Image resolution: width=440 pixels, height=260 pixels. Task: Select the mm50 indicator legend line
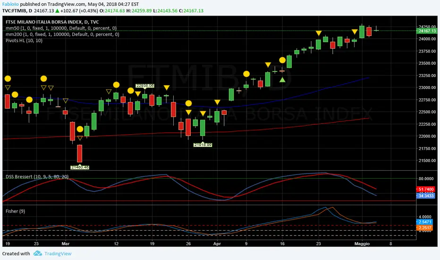tap(61, 28)
